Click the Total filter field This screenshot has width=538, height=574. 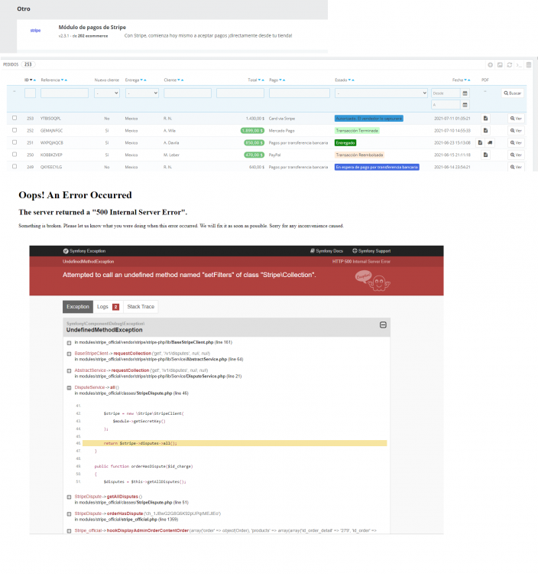click(240, 93)
